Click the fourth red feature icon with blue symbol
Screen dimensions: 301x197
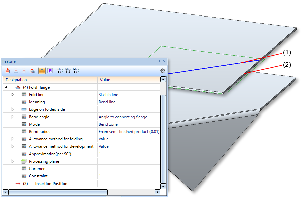coord(32,71)
